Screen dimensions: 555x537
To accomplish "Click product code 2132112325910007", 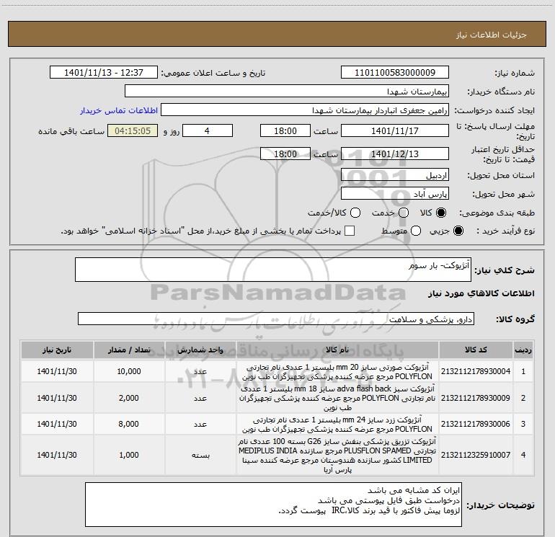I will 476,455.
